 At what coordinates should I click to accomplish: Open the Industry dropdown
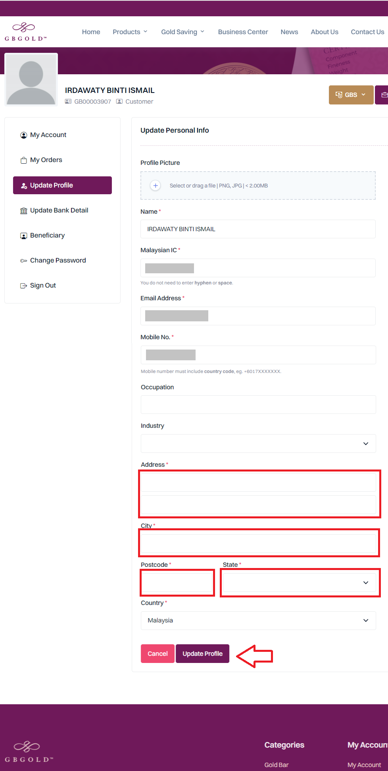click(x=258, y=443)
